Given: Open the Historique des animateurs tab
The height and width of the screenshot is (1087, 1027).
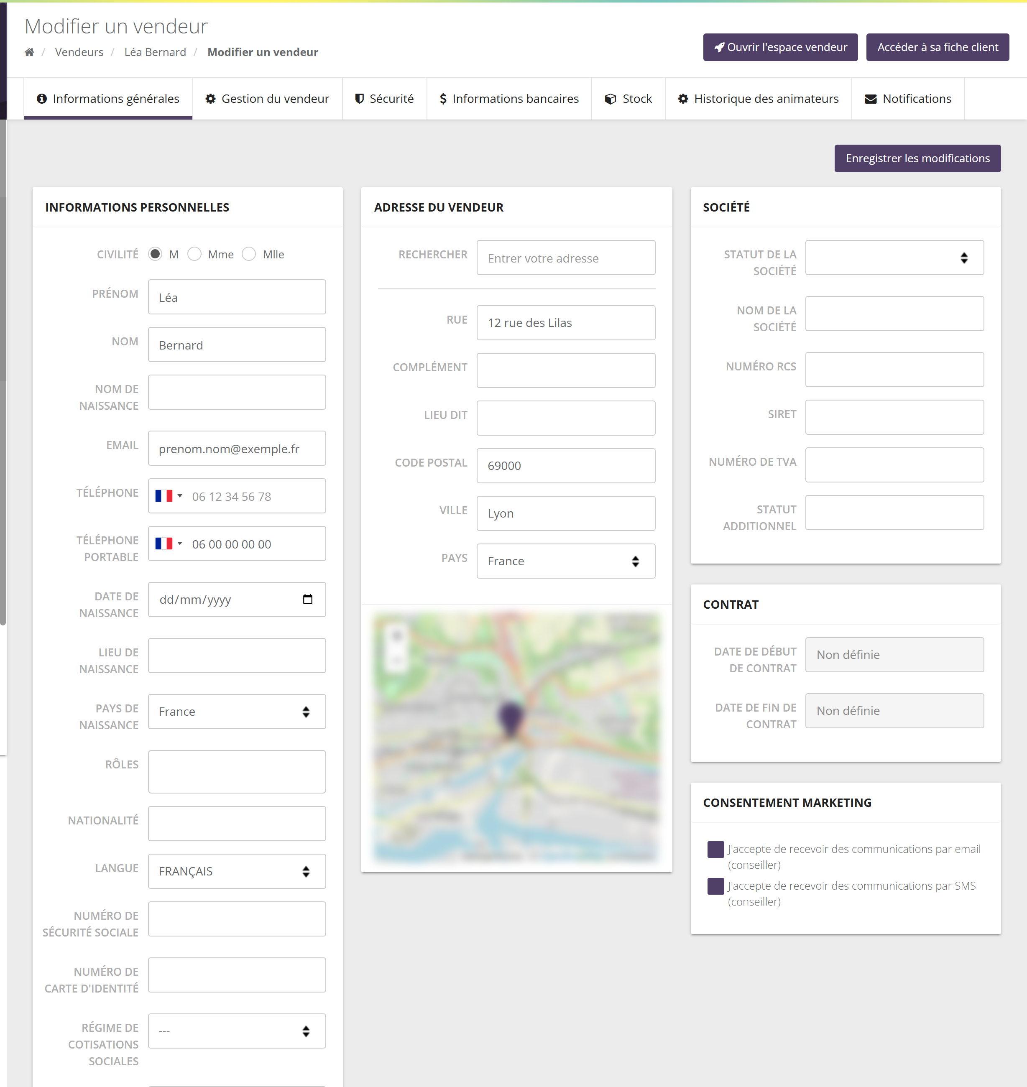Looking at the screenshot, I should coord(758,99).
